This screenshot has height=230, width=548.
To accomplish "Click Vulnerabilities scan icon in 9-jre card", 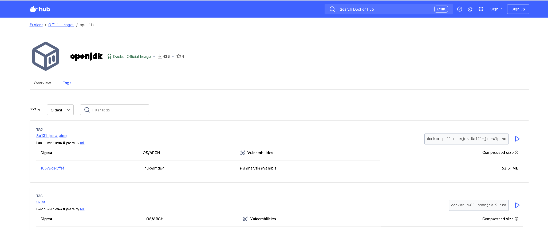I will (245, 219).
